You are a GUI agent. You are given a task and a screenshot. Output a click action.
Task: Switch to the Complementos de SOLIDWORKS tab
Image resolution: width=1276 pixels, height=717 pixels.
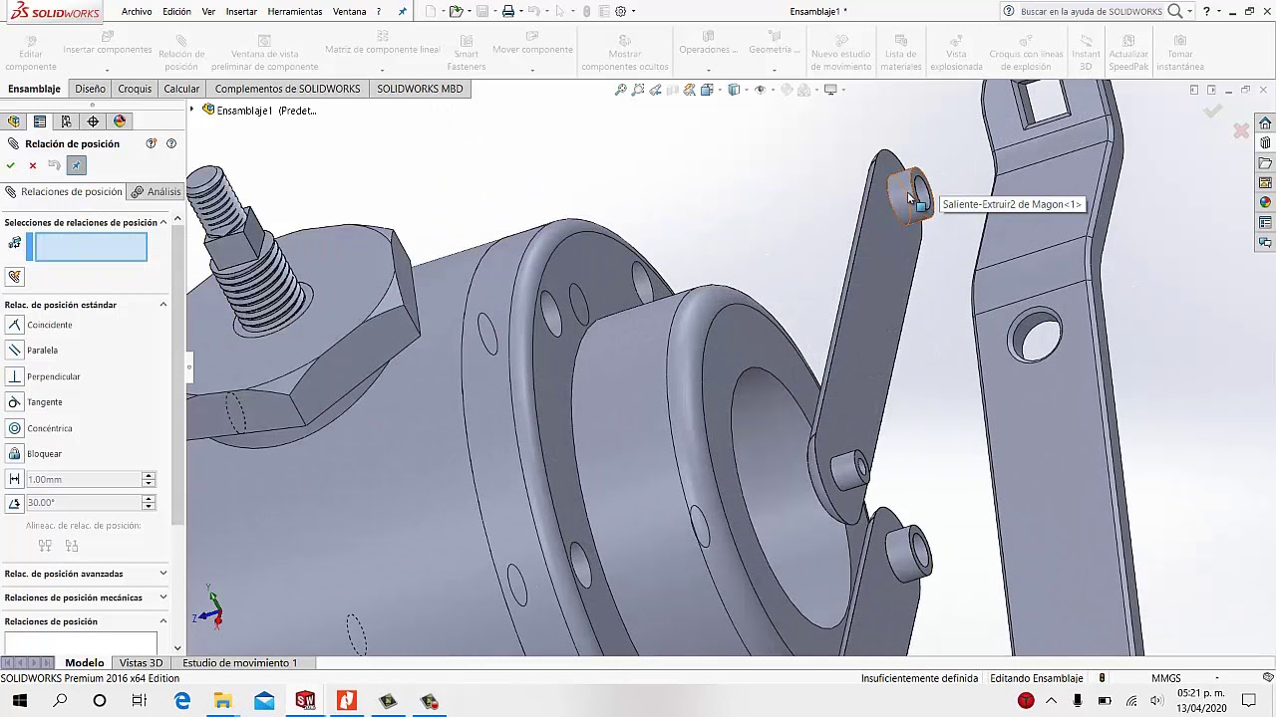[287, 89]
